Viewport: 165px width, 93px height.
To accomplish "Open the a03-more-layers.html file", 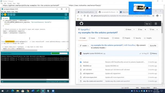I will [x=90, y=77].
